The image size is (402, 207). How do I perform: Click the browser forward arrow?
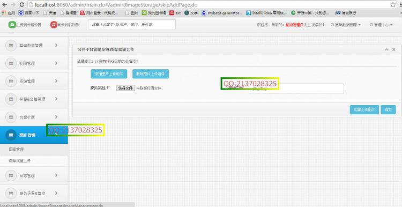pos(13,5)
